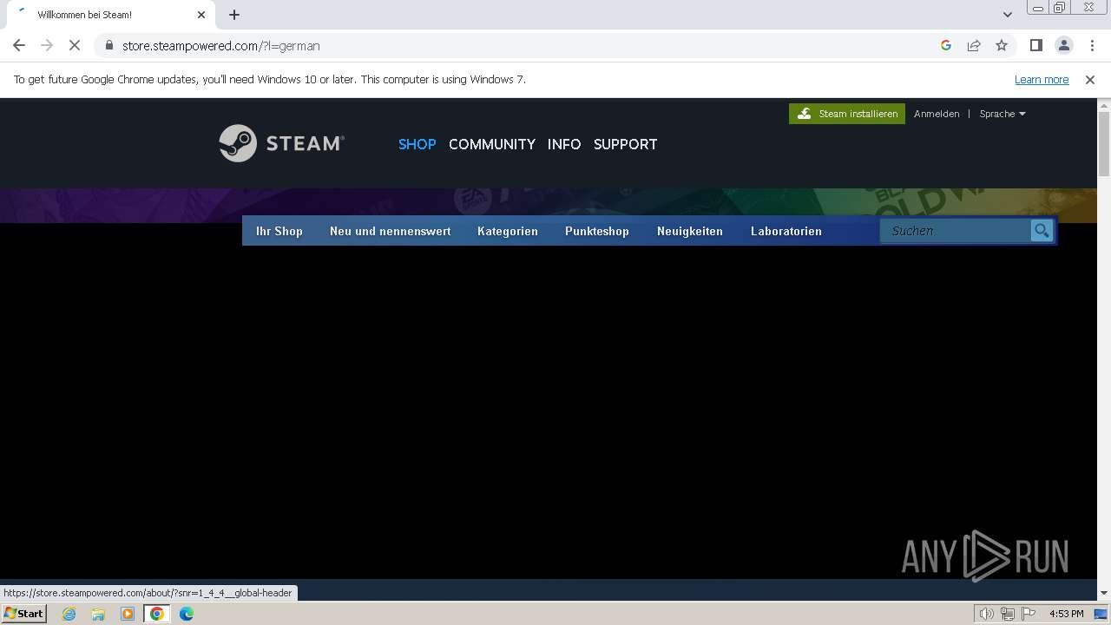Open the COMMUNITY menu
This screenshot has height=625, width=1111.
click(492, 144)
